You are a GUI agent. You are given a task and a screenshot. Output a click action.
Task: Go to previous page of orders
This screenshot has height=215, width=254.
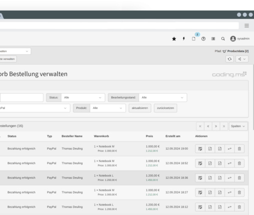208,126
